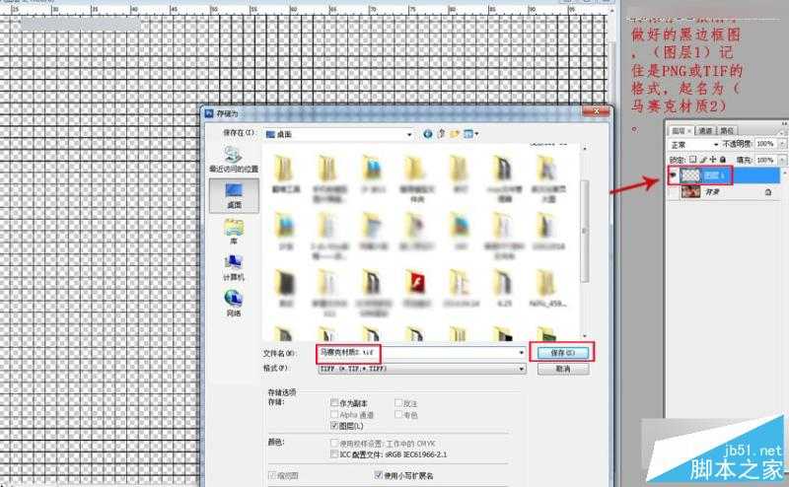
Task: Select the 图层 1 layer thumbnail
Action: (x=690, y=175)
